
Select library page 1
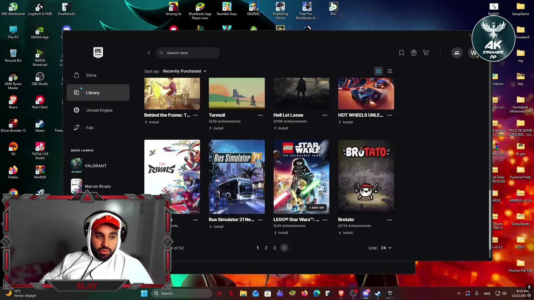(x=257, y=248)
